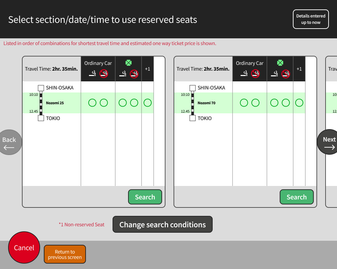
Task: Click the +1 column header in Nozomi 70 card
Action: click(299, 69)
